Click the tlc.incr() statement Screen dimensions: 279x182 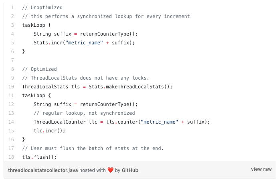pos(49,131)
